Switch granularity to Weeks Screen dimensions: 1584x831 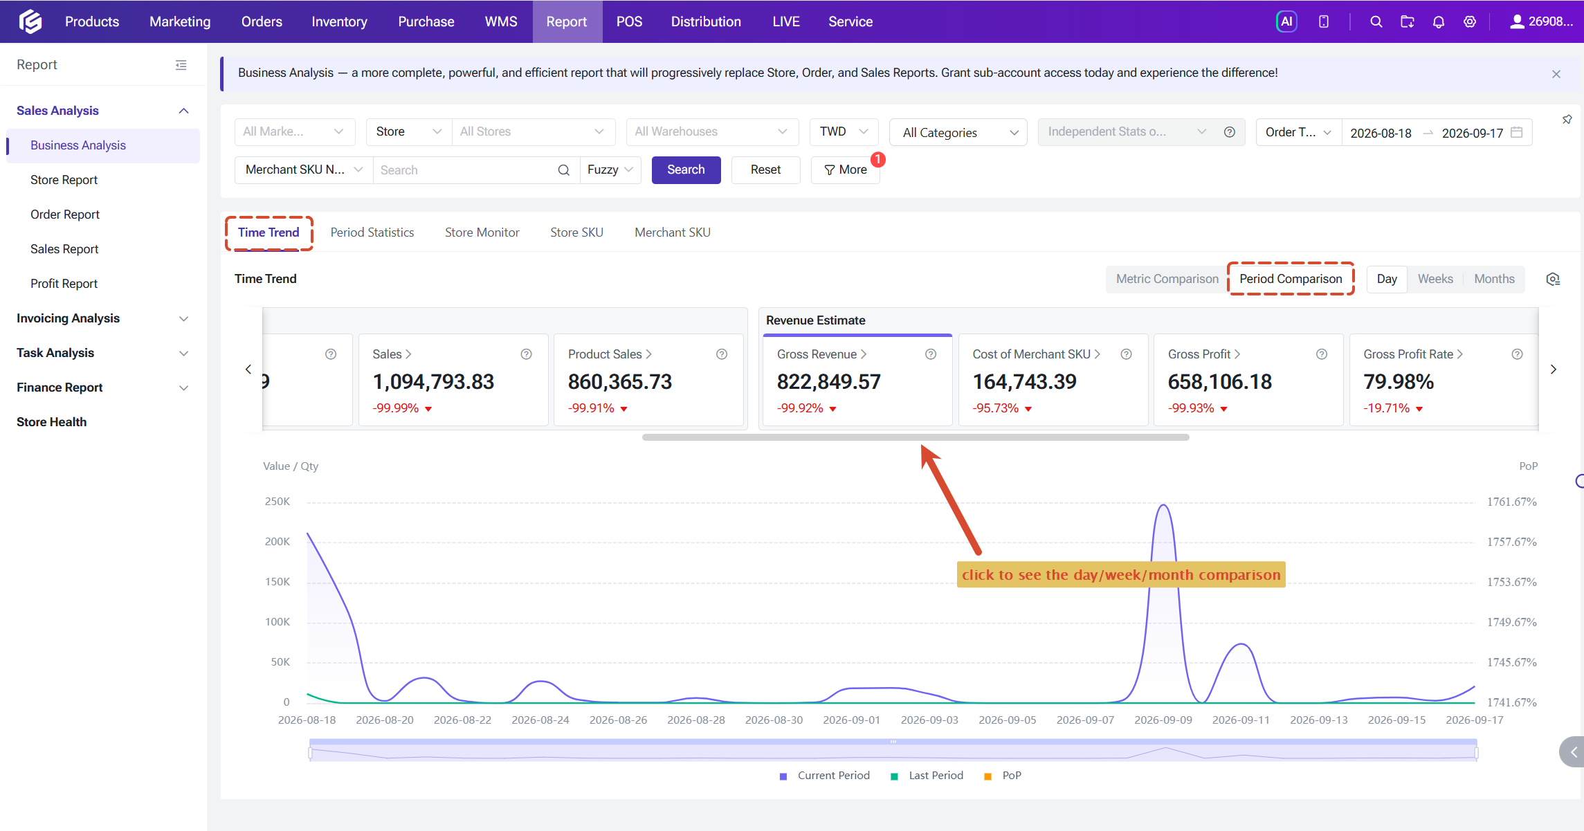pyautogui.click(x=1435, y=279)
